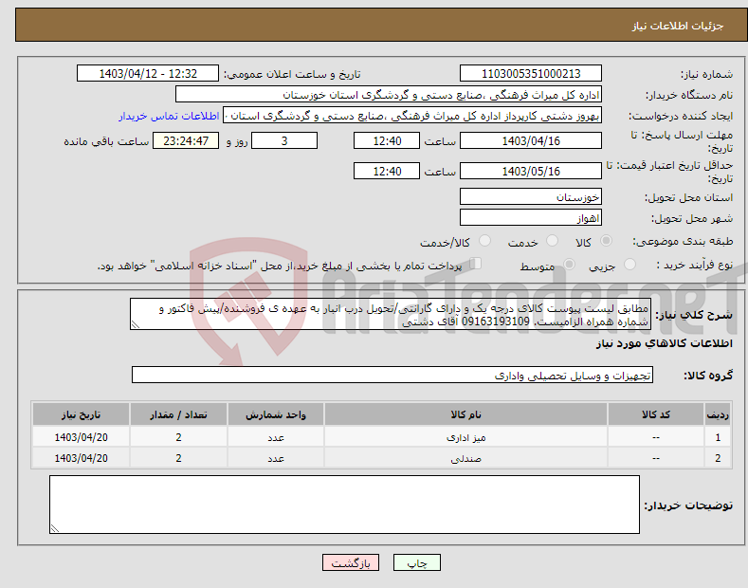Click the نام دستگاه خریدار field
The image size is (748, 588).
(x=389, y=95)
